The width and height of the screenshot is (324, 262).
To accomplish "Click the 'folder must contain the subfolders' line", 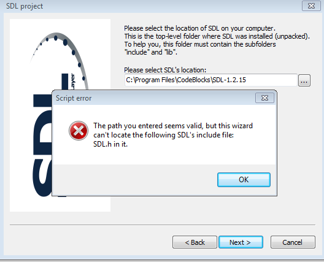I will pyautogui.click(x=200, y=44).
